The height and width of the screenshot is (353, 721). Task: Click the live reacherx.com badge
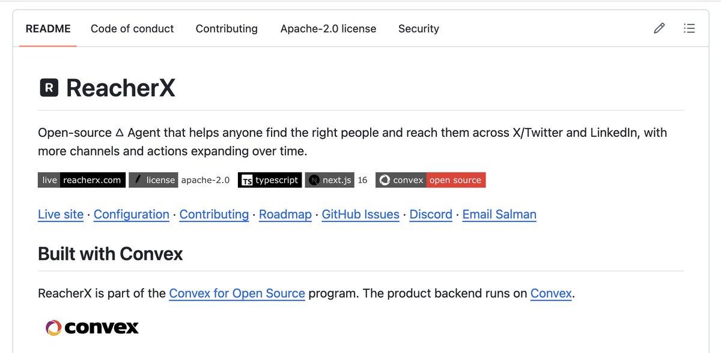(82, 180)
